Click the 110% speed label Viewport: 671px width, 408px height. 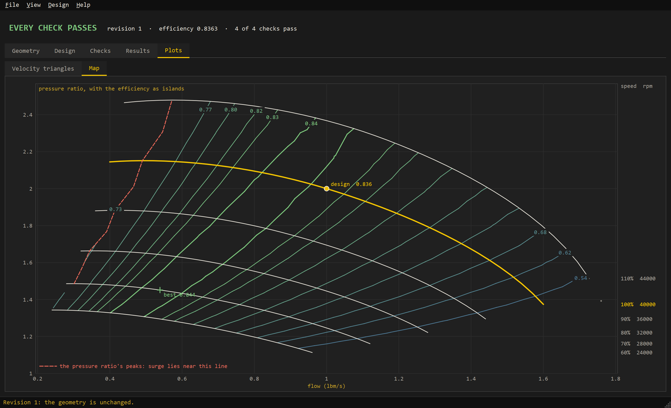tap(638, 279)
